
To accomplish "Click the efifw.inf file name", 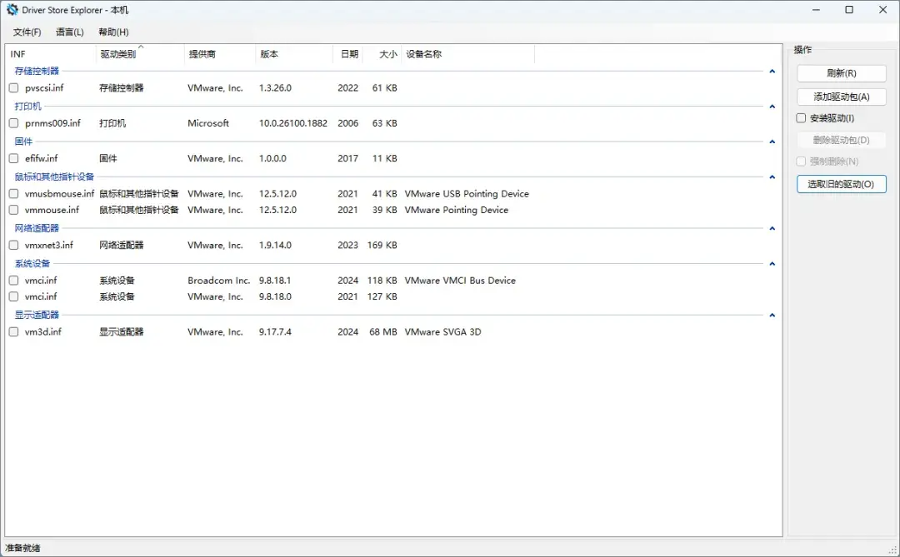I will [42, 158].
